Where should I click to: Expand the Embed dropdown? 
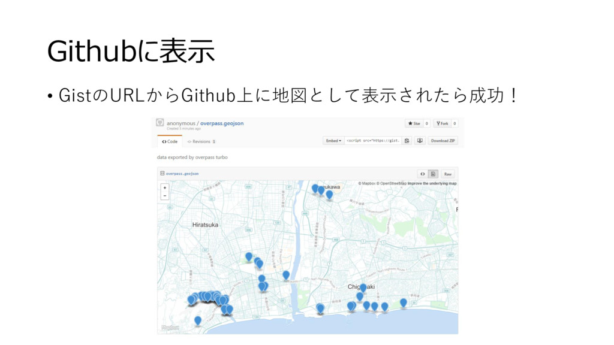[x=333, y=141]
